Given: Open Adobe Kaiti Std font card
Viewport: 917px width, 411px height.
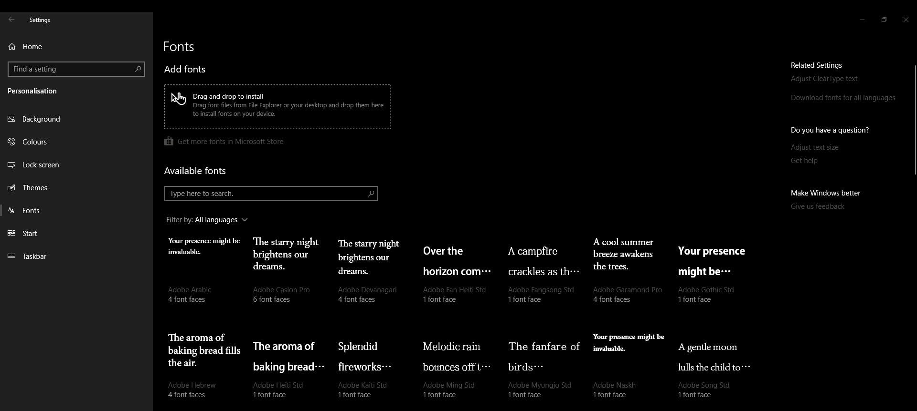Looking at the screenshot, I should coord(375,366).
